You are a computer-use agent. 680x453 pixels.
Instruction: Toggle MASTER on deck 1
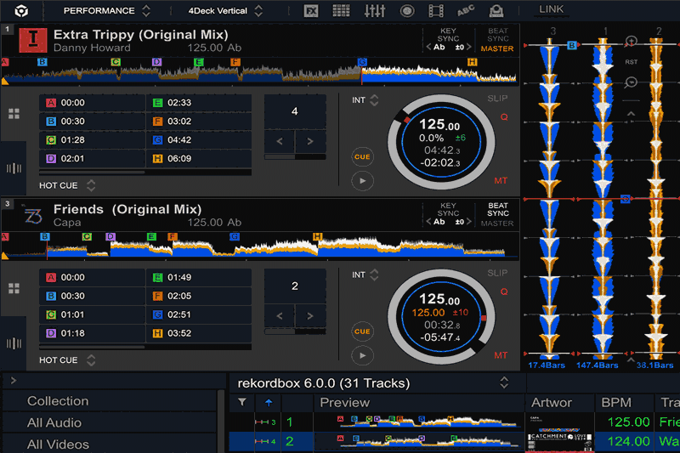click(497, 48)
